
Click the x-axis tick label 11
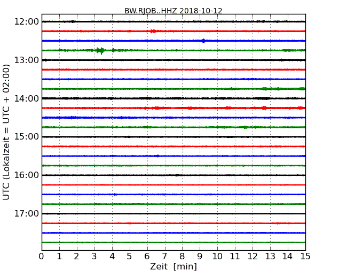(235, 257)
